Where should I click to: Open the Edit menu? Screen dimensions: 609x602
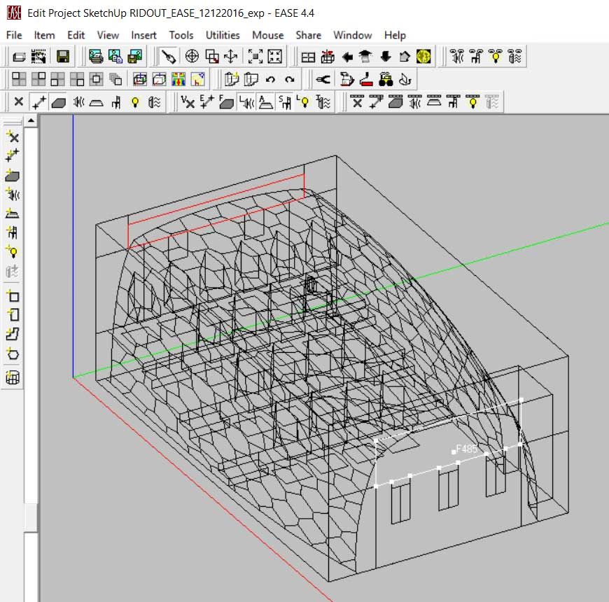pos(76,35)
